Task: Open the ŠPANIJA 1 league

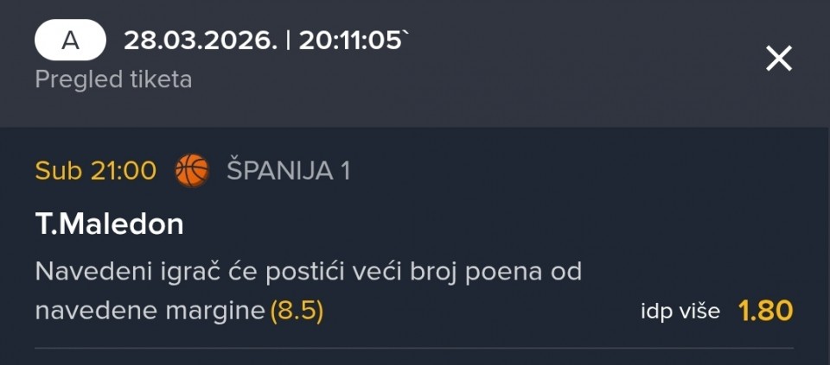Action: coord(288,171)
